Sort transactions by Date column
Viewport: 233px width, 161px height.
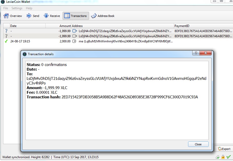27,26
